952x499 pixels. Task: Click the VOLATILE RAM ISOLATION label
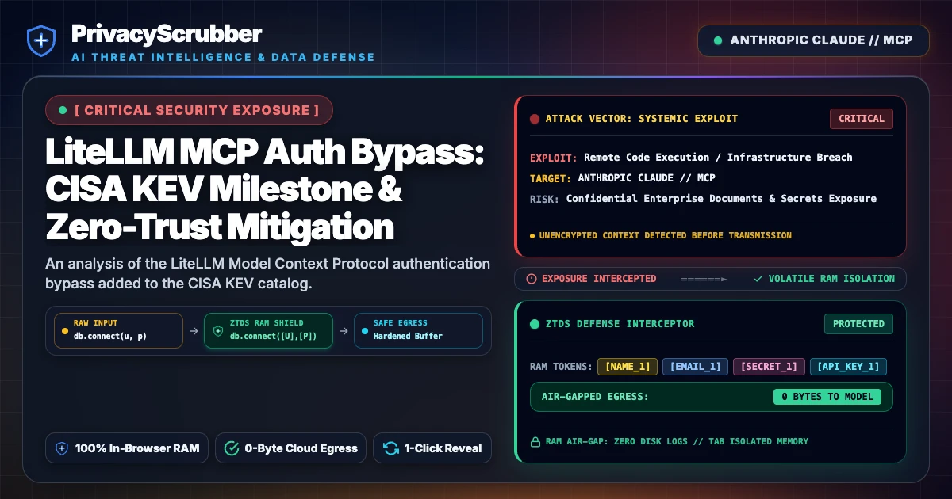[x=831, y=279]
